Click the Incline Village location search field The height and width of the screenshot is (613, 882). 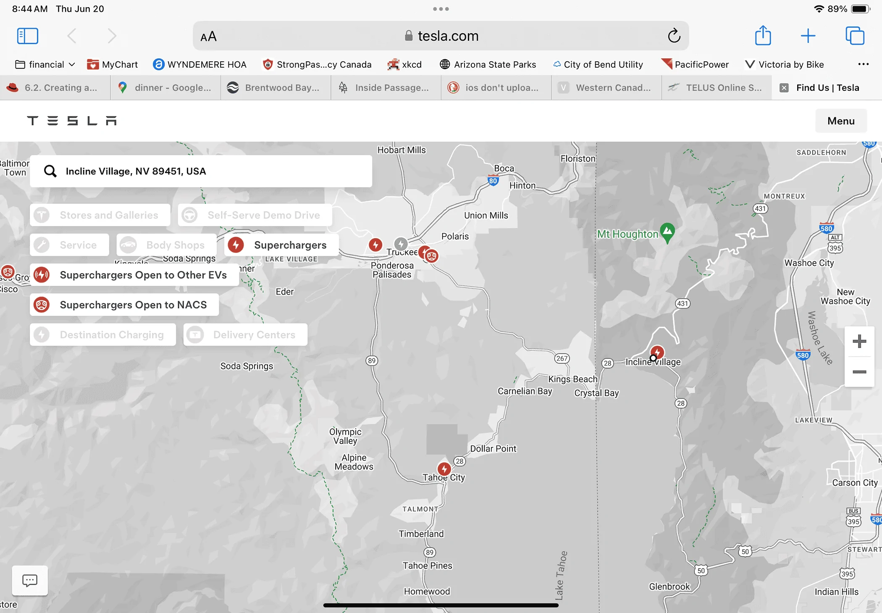point(201,171)
